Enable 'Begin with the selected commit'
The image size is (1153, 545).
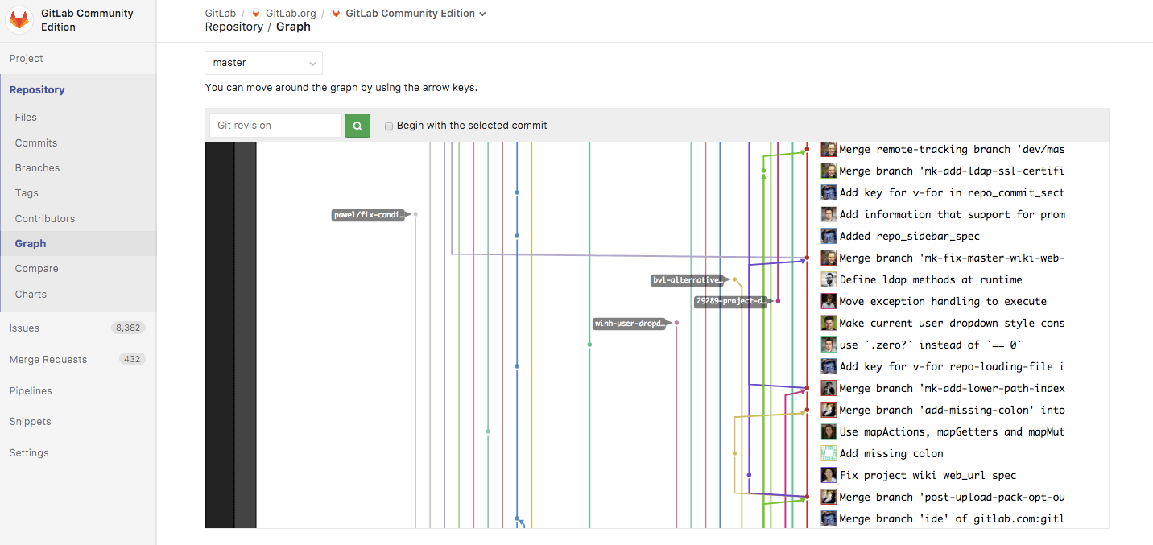coord(389,126)
